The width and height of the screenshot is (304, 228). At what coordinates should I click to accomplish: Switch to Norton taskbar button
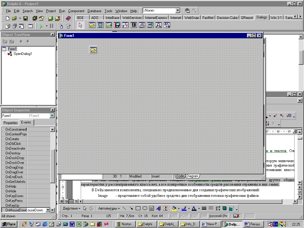coord(126,224)
